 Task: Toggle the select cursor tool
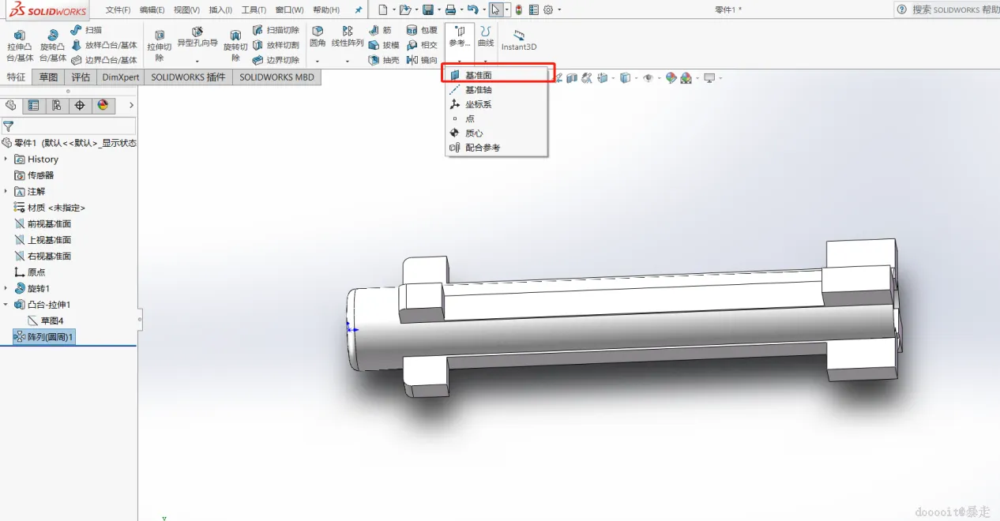[495, 9]
